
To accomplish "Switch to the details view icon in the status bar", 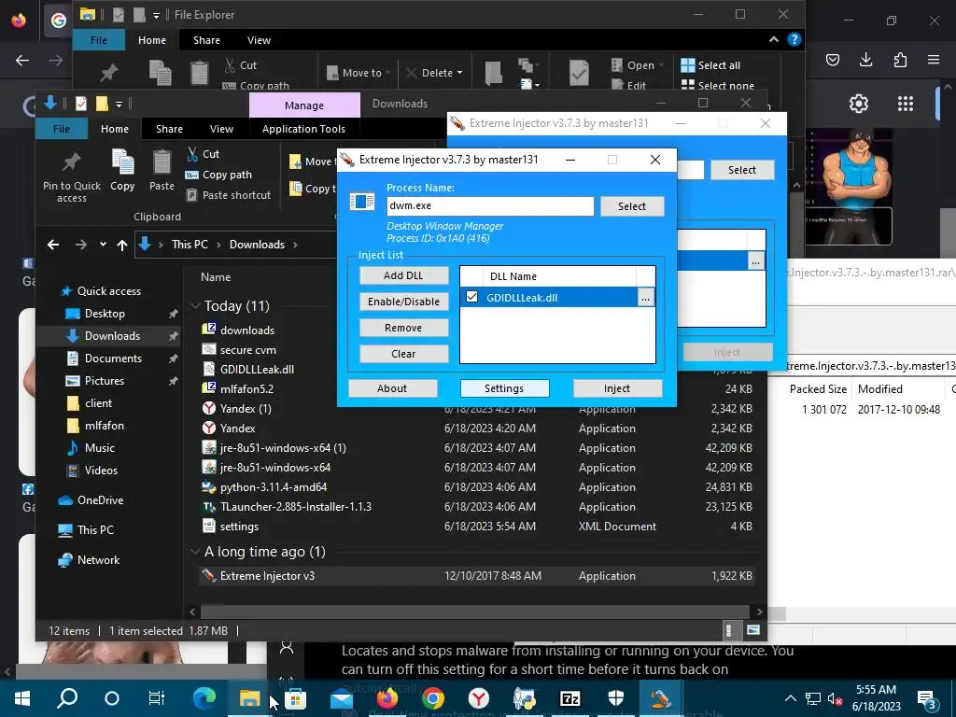I will pyautogui.click(x=728, y=630).
